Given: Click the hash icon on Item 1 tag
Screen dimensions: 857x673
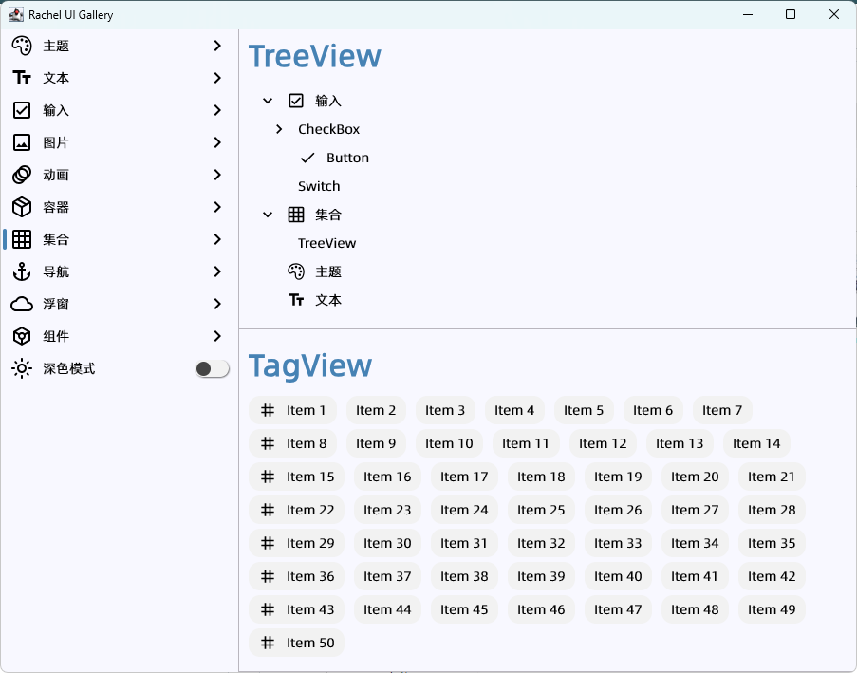Looking at the screenshot, I should [268, 410].
